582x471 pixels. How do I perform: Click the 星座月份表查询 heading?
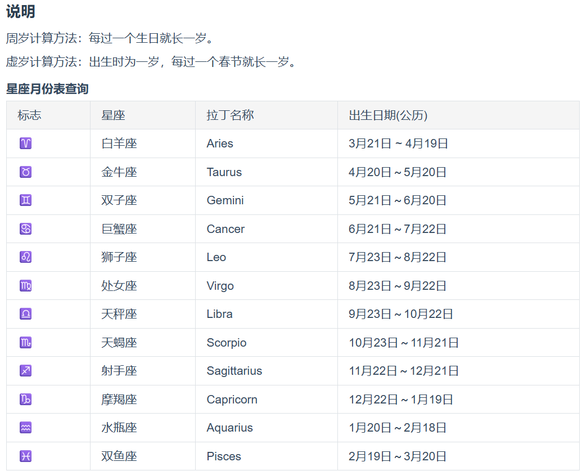pyautogui.click(x=47, y=89)
